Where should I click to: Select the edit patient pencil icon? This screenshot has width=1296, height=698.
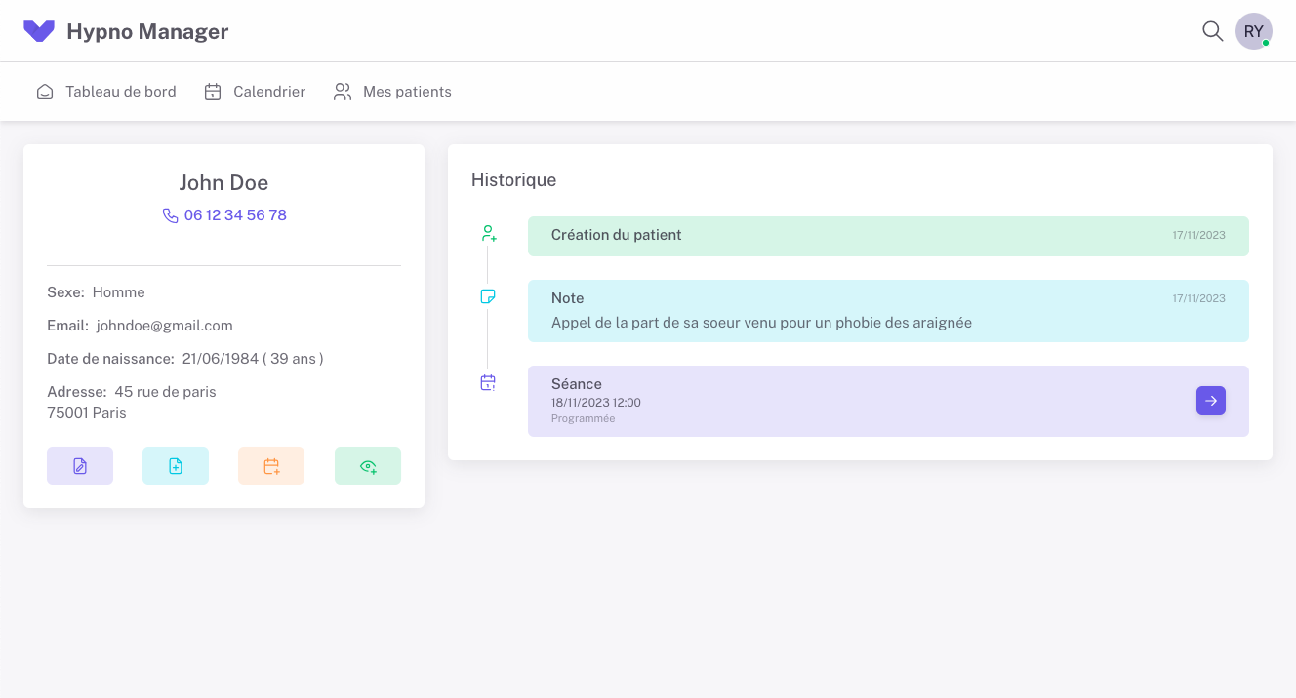pos(80,466)
